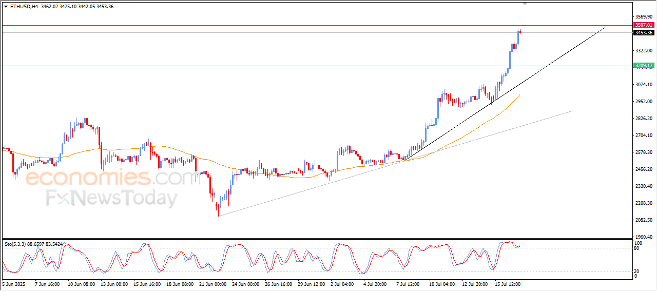Select the black 3453.36 current price label

tap(644, 33)
